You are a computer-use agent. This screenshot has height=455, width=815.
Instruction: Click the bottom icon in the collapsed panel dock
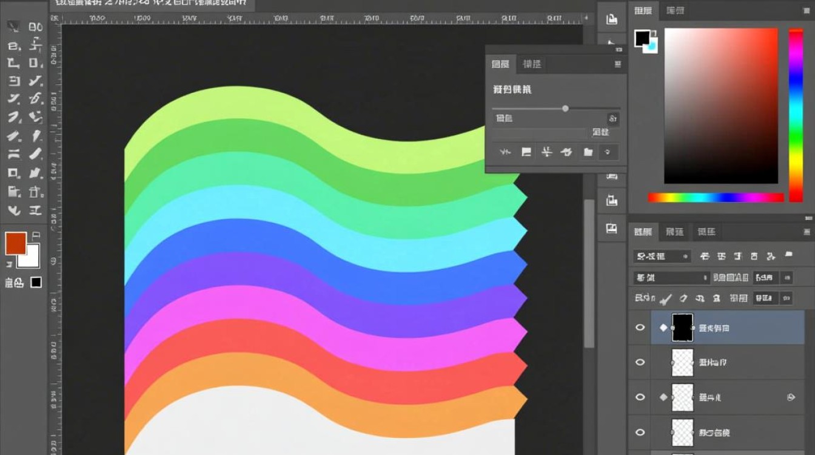point(612,229)
